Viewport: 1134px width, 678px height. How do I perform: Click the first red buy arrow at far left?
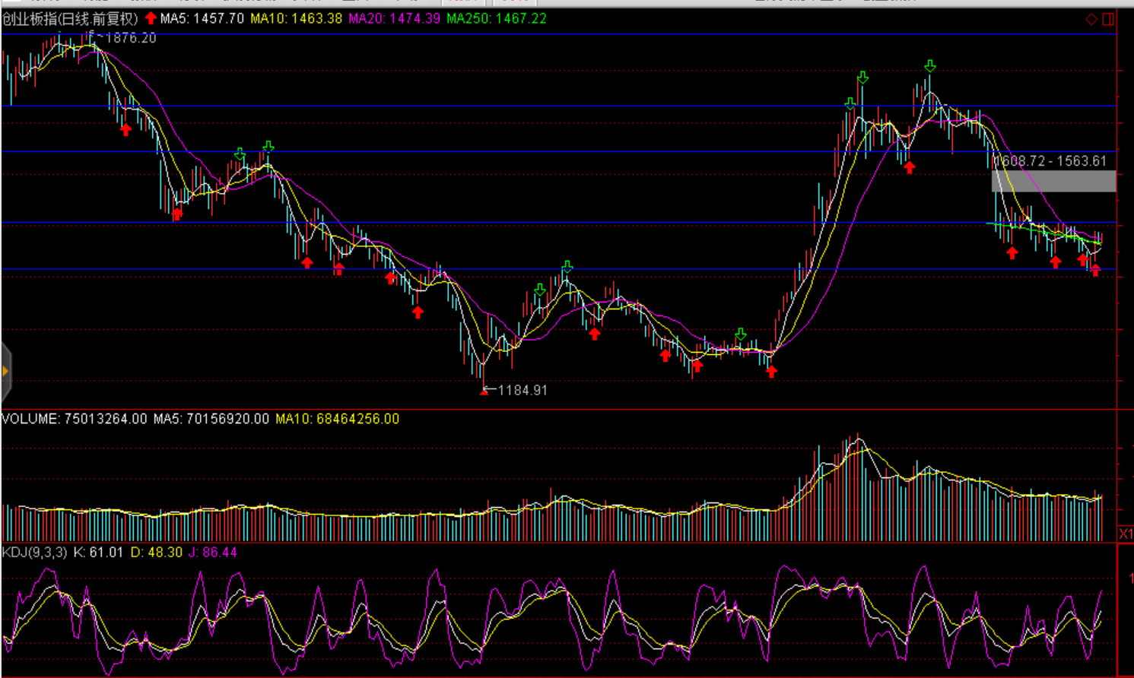tap(125, 129)
